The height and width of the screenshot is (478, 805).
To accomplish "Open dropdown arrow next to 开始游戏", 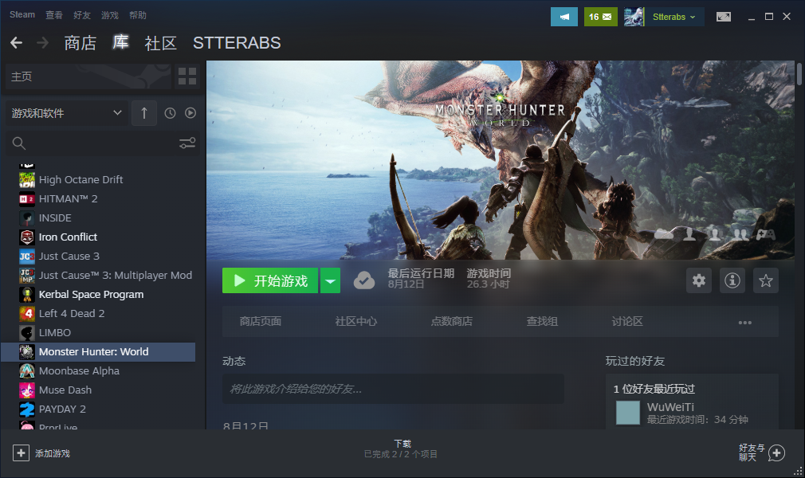I will click(330, 280).
